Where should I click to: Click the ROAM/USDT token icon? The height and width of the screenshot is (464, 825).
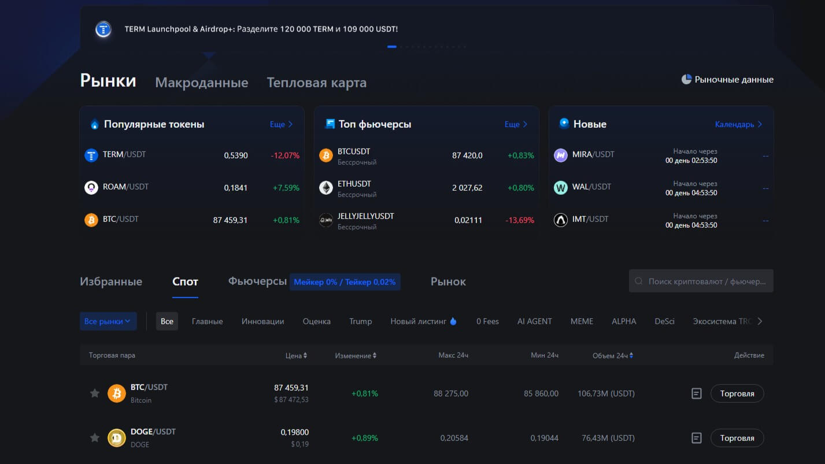tap(91, 187)
